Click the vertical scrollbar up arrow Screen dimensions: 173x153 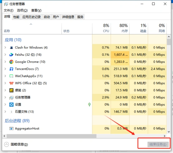169,37
